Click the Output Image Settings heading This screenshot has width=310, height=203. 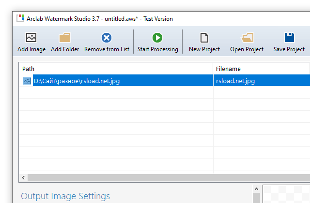tap(65, 196)
